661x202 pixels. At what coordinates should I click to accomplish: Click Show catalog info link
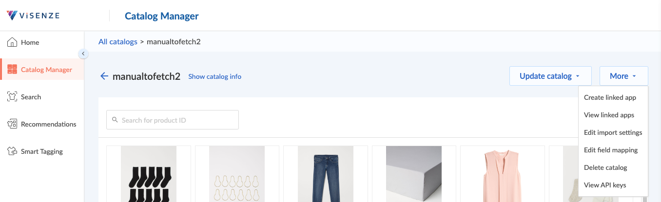coord(214,76)
